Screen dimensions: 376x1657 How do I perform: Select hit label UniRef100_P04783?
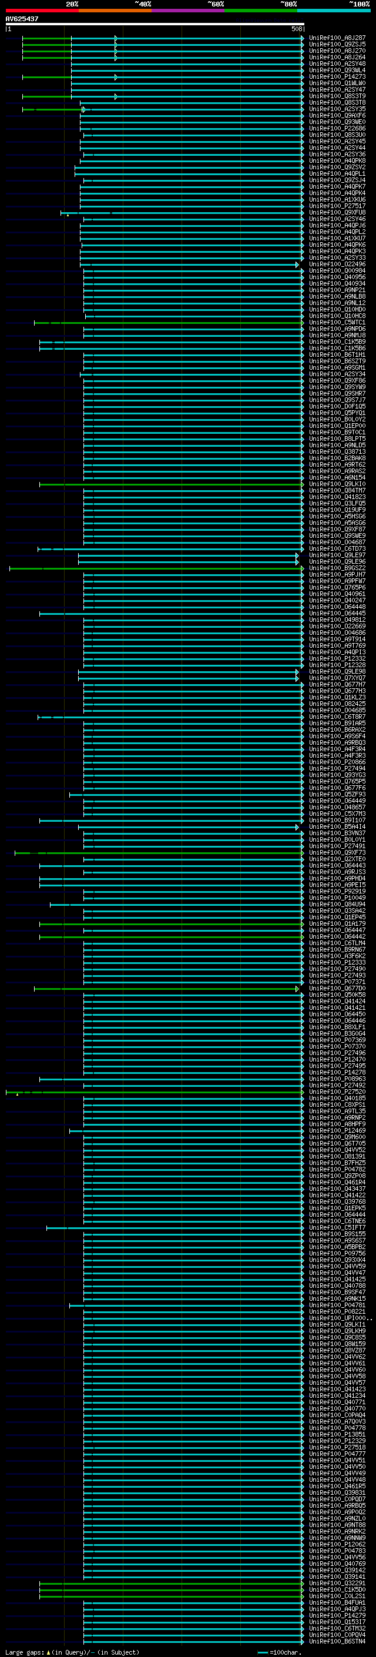click(337, 1551)
